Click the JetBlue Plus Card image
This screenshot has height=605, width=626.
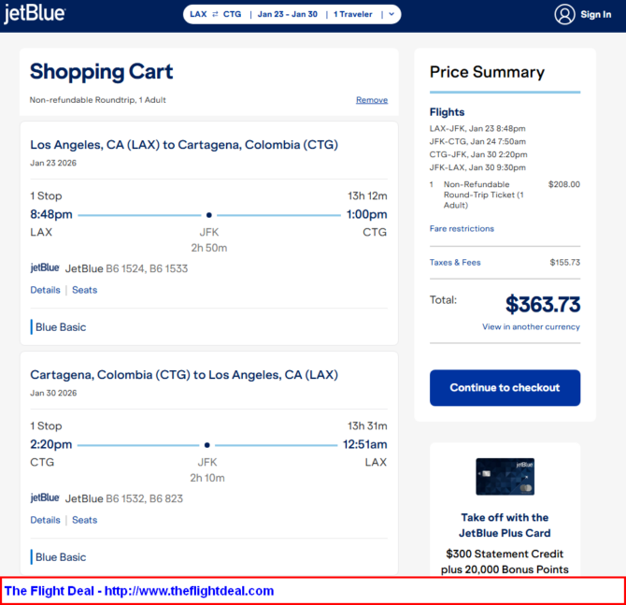505,477
